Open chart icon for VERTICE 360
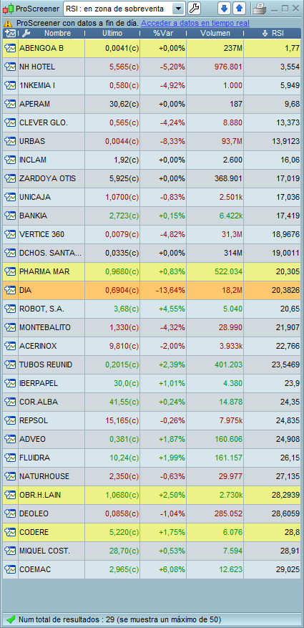This screenshot has height=628, width=304. 10,235
